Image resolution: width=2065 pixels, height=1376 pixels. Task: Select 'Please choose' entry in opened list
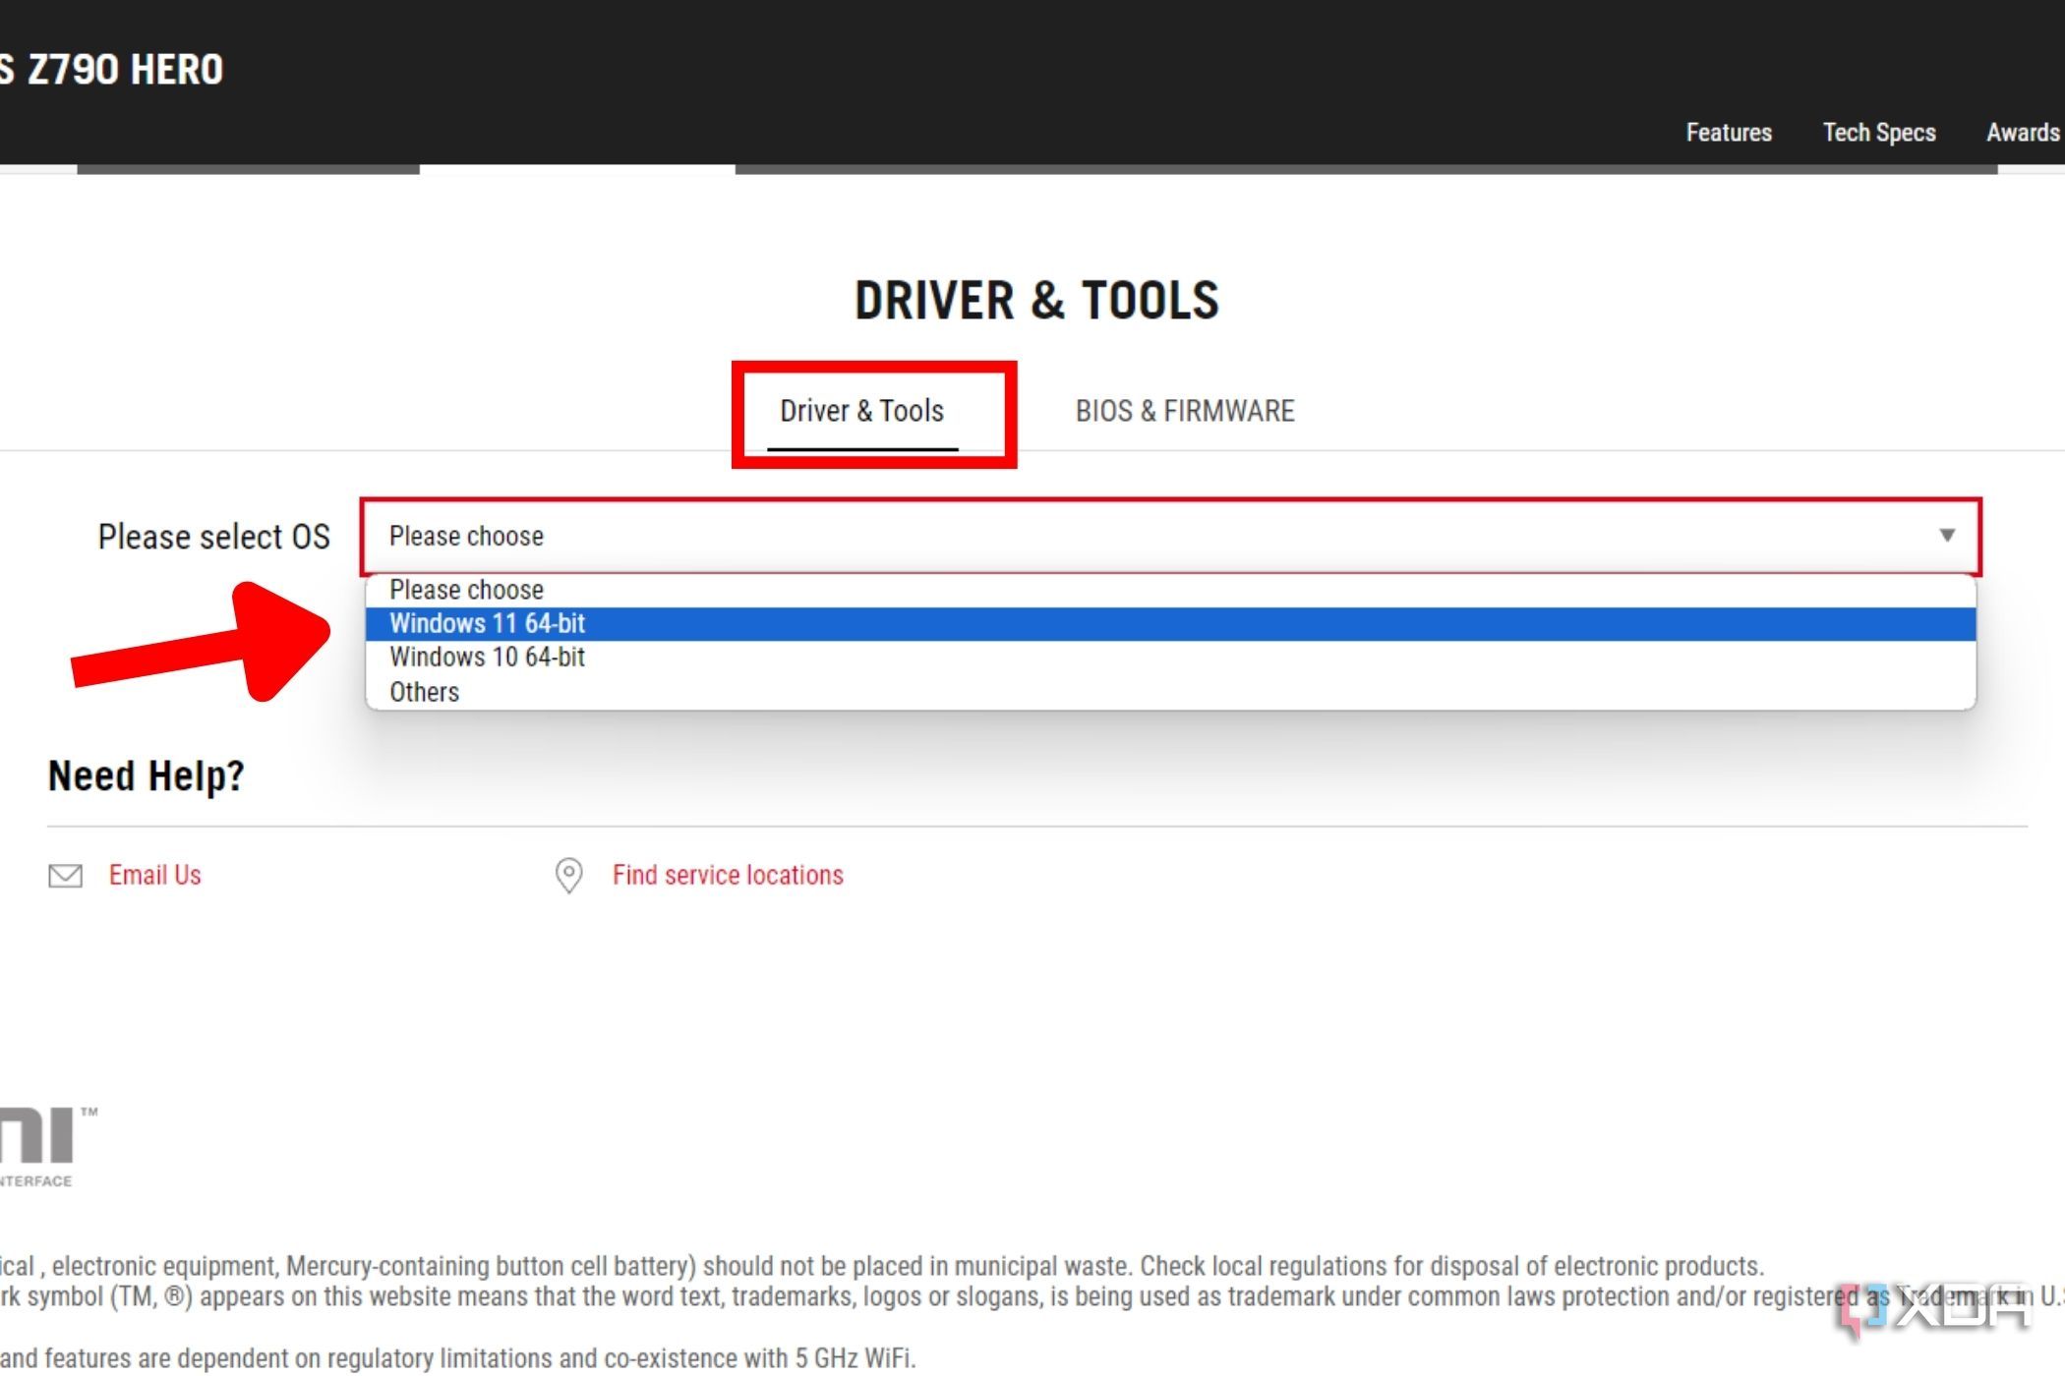[x=467, y=590]
